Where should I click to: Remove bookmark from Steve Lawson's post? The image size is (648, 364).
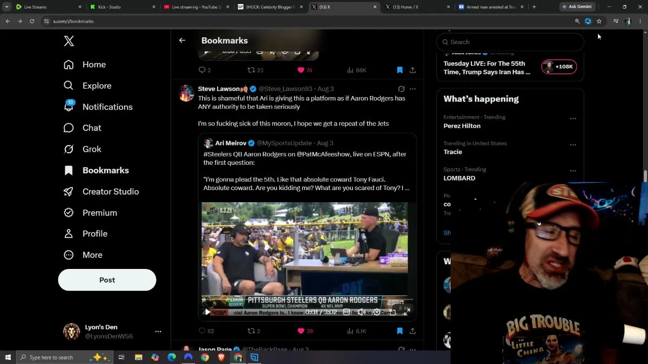coord(399,331)
